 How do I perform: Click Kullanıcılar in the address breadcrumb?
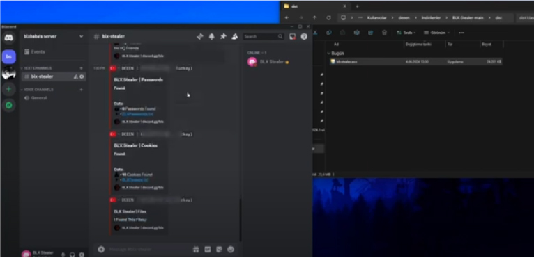(376, 17)
